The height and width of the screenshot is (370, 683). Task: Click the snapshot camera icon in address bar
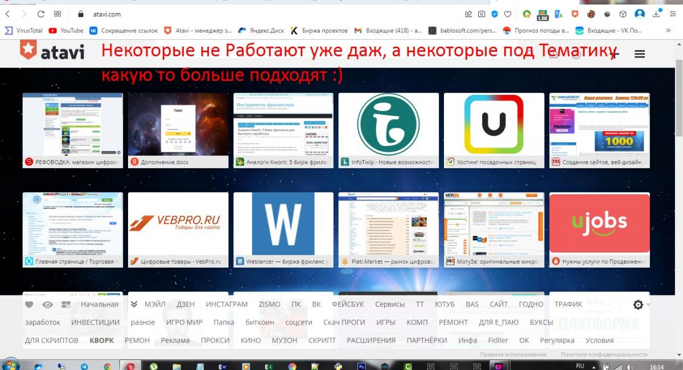point(482,14)
